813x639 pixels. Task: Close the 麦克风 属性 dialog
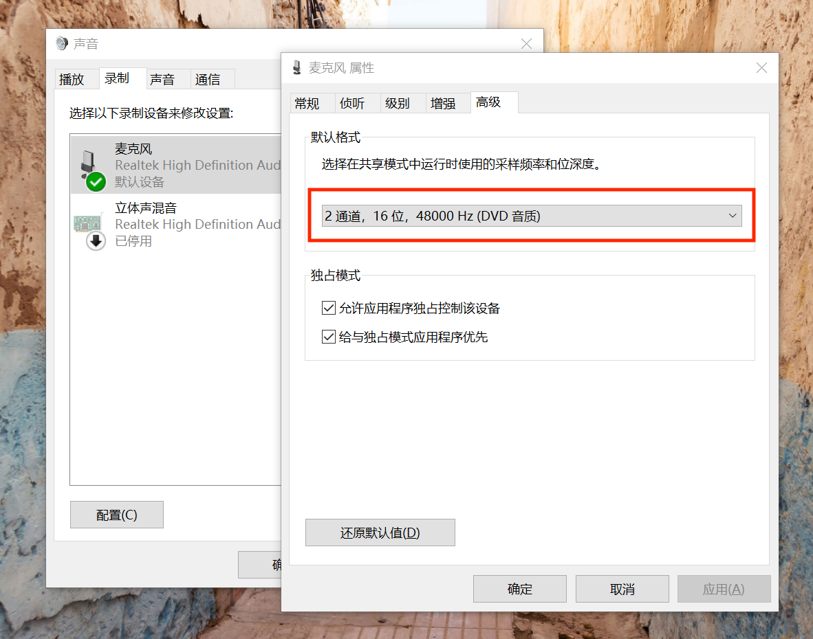click(x=761, y=68)
